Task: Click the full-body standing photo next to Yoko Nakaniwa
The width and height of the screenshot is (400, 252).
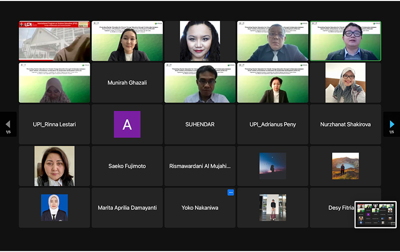Action: click(273, 208)
